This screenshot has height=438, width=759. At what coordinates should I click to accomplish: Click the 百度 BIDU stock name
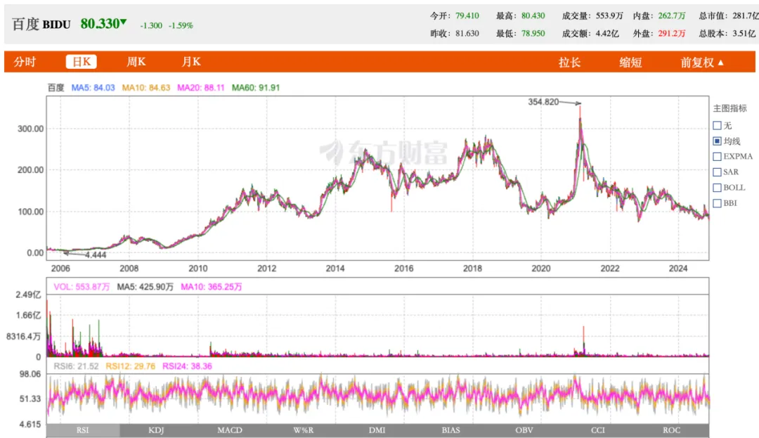pyautogui.click(x=41, y=24)
